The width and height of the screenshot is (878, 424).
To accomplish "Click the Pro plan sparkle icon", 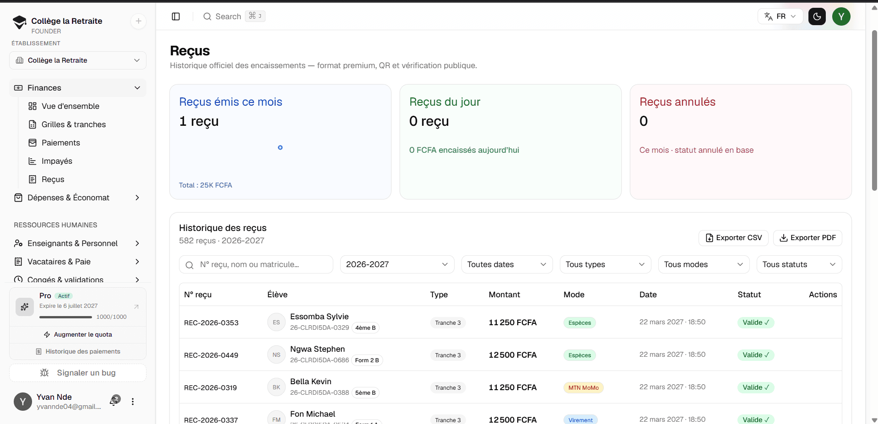I will (x=25, y=307).
